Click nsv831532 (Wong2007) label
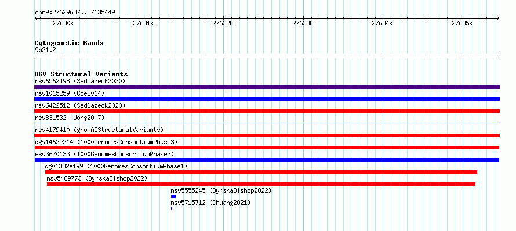Viewport: 516px width, 231px height. [70, 118]
